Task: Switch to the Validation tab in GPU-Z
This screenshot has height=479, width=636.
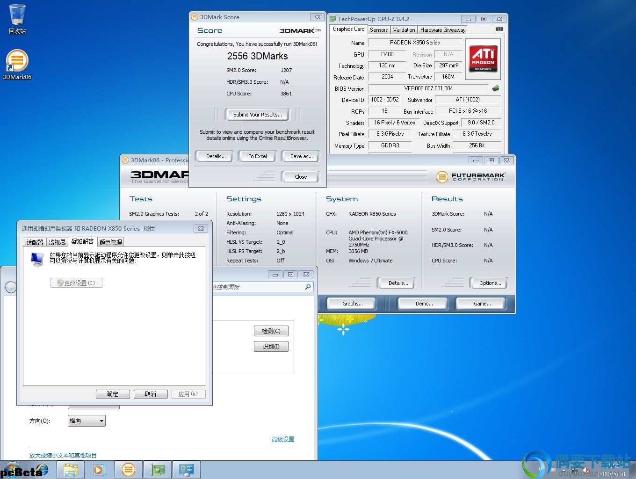Action: pos(404,29)
